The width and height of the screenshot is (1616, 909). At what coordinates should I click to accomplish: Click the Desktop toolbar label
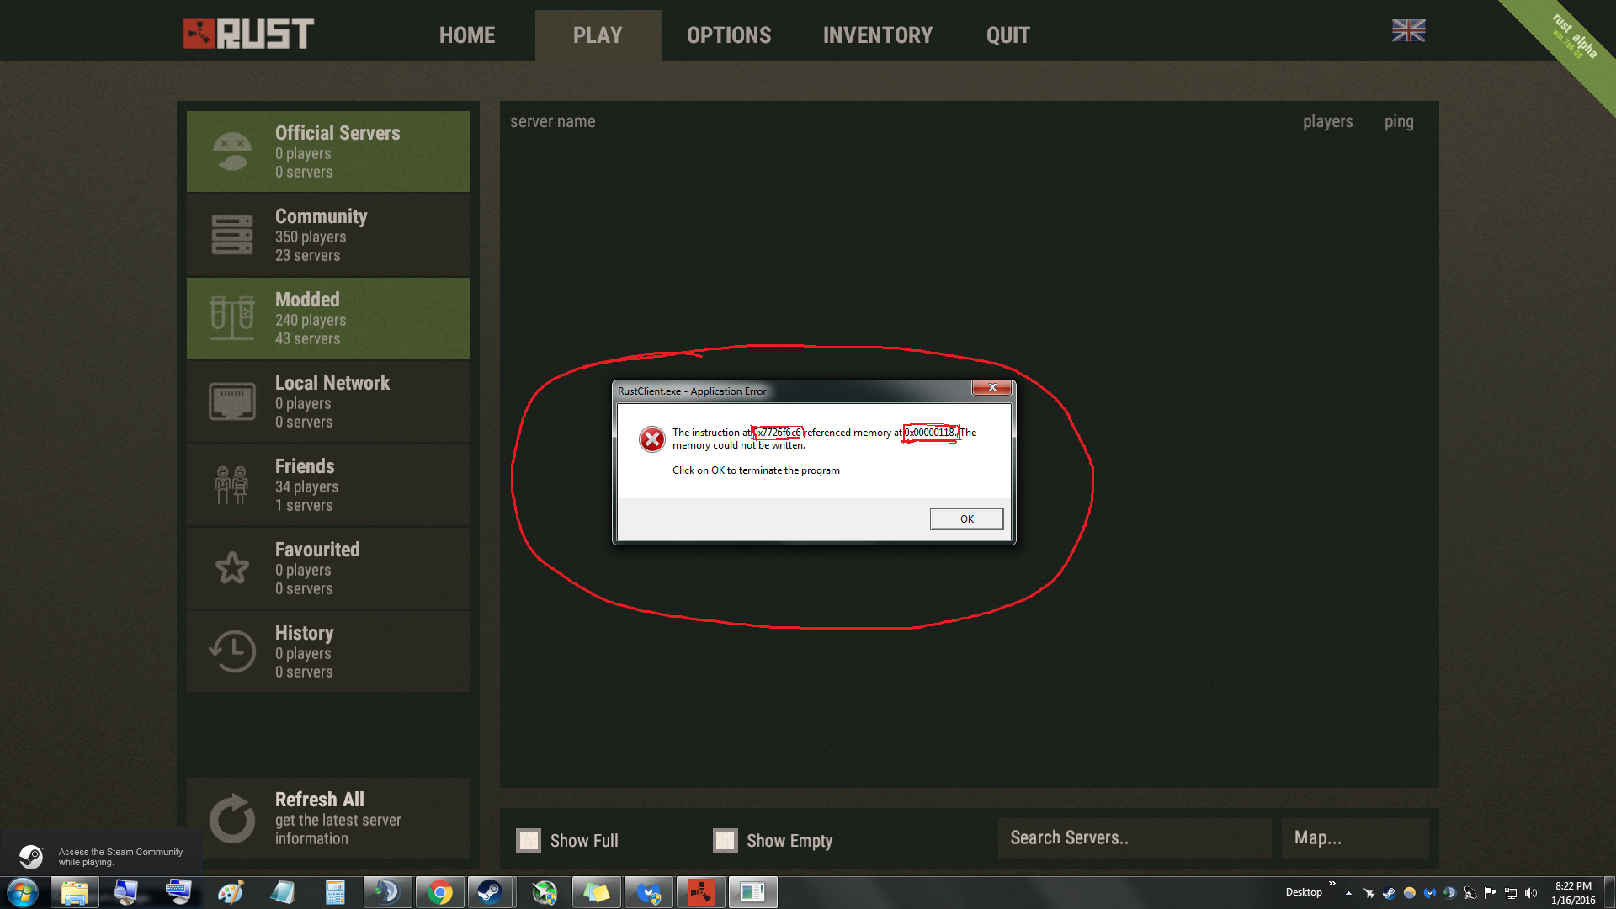coord(1304,892)
